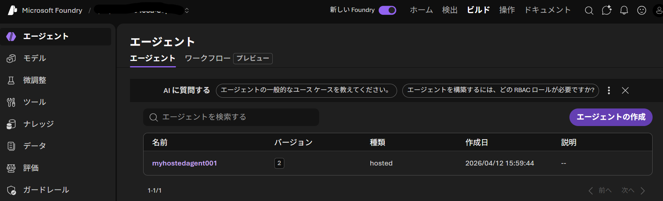Open the ガードレール shield icon
Viewport: 663px width, 201px height.
pyautogui.click(x=11, y=190)
